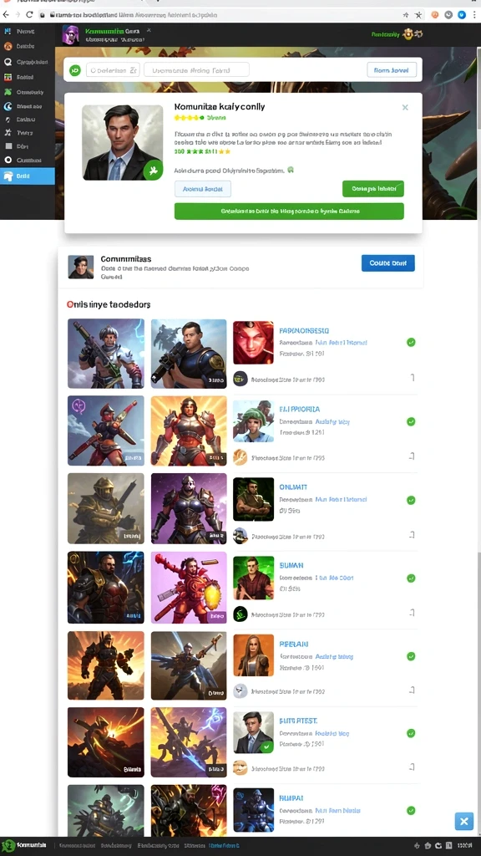Click the suited man portrait in the dialog
Screen dimensions: 481x856
(122, 142)
